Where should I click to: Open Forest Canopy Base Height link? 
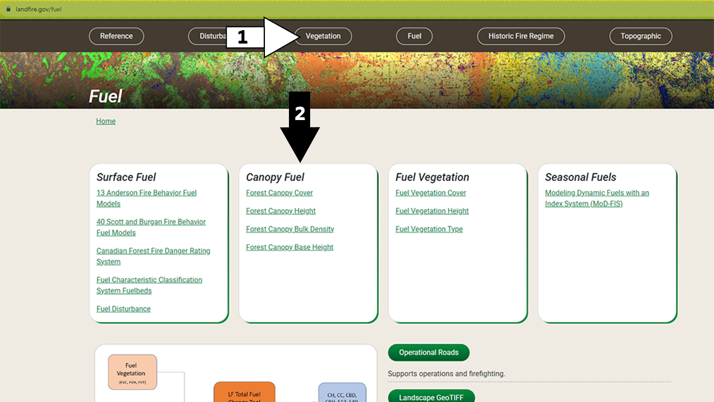tap(290, 247)
